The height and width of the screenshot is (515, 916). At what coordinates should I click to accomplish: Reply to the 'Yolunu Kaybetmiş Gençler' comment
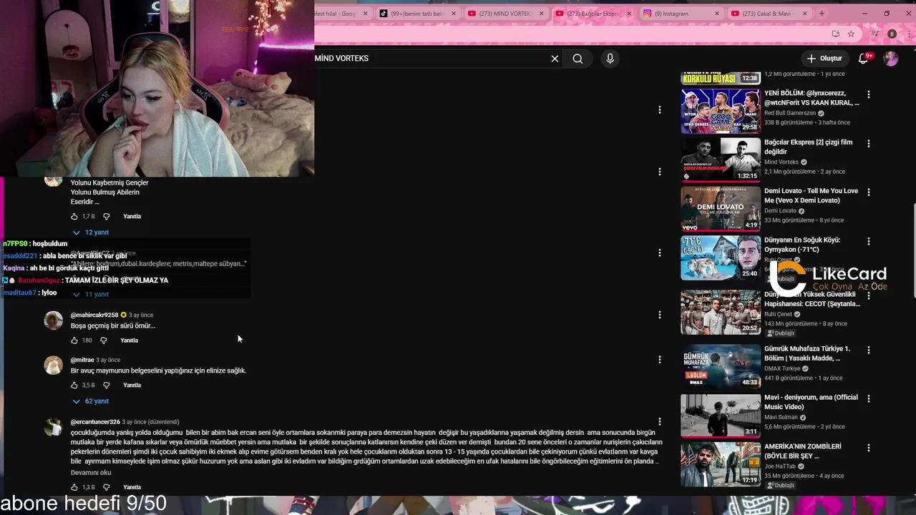click(x=132, y=216)
